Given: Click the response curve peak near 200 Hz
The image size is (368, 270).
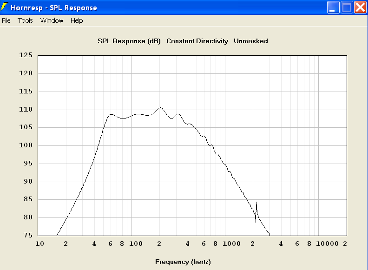Looking at the screenshot, I should (160, 108).
